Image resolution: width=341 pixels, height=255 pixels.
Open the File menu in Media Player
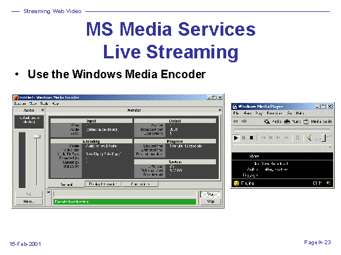(x=235, y=113)
